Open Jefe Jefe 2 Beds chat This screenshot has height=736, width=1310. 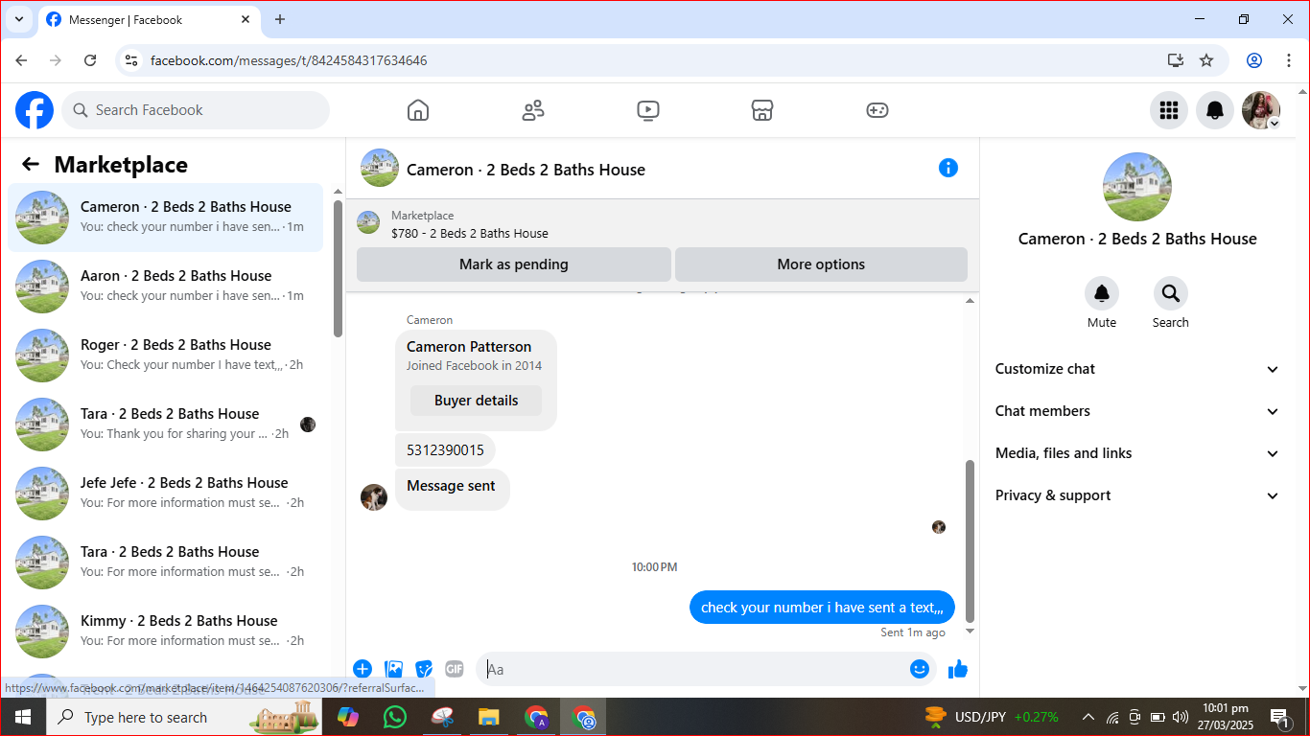coord(166,493)
